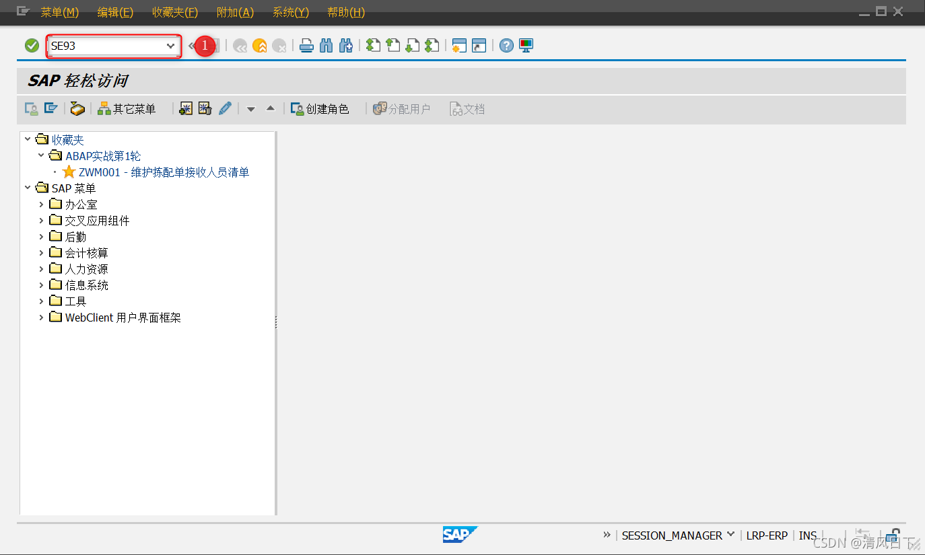Expand status bar with » arrow
Screen dimensions: 925x555
[x=607, y=535]
